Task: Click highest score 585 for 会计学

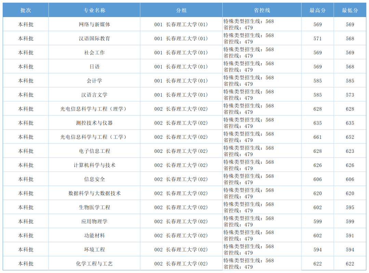Action: tap(317, 81)
